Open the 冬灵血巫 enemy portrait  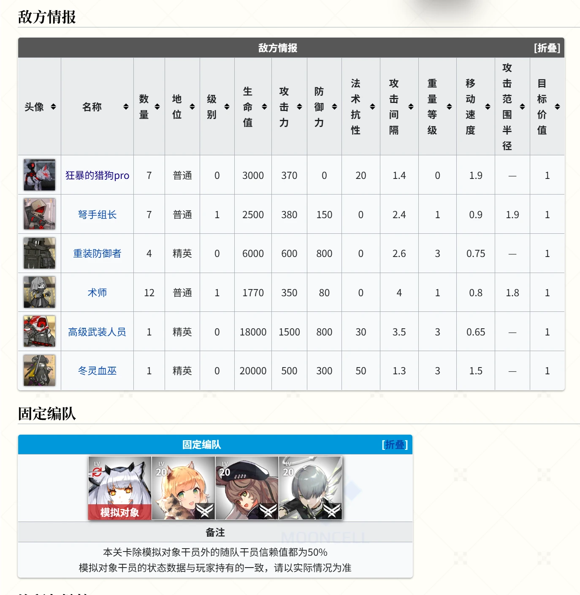[39, 371]
